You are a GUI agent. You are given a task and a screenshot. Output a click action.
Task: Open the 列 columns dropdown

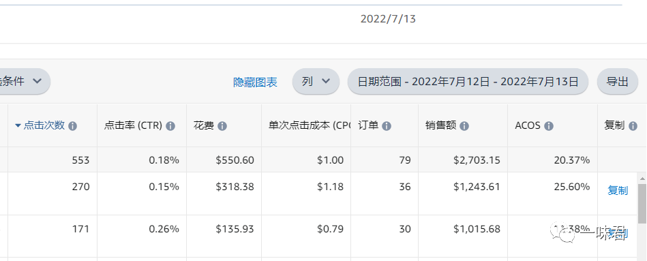pyautogui.click(x=316, y=81)
